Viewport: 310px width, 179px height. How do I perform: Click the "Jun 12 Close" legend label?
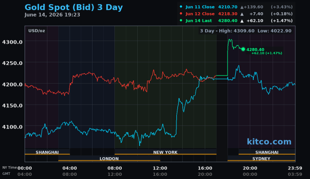tap(200, 14)
